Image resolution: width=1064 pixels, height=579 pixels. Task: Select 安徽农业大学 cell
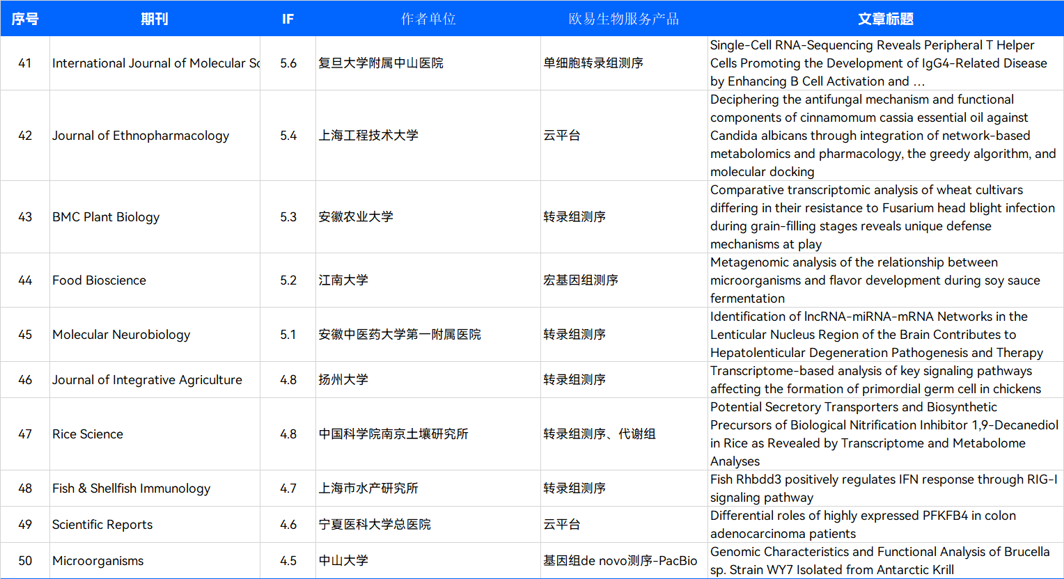pos(428,217)
